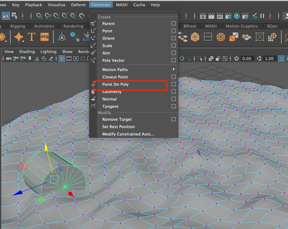Open Point On Poly option box

(x=173, y=84)
